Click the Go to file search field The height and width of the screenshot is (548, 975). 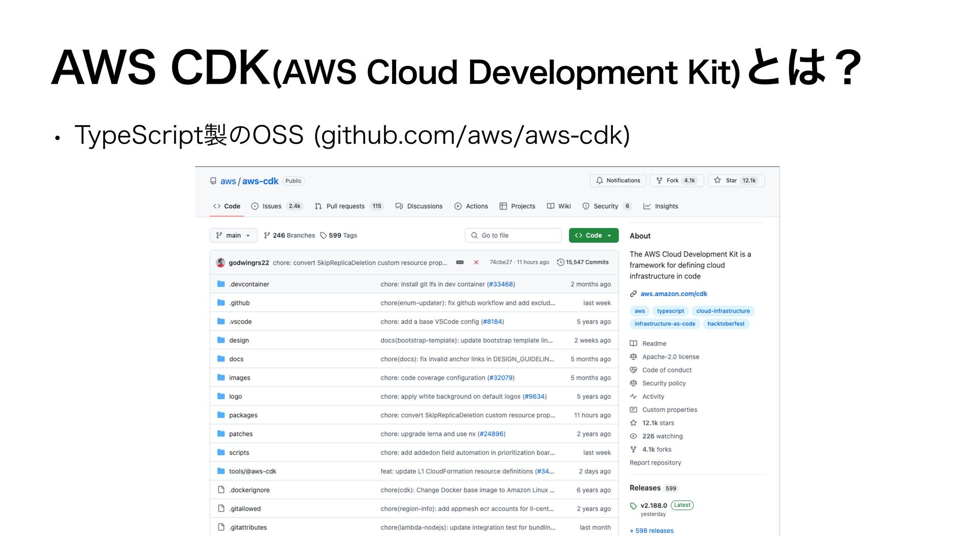[x=513, y=235]
